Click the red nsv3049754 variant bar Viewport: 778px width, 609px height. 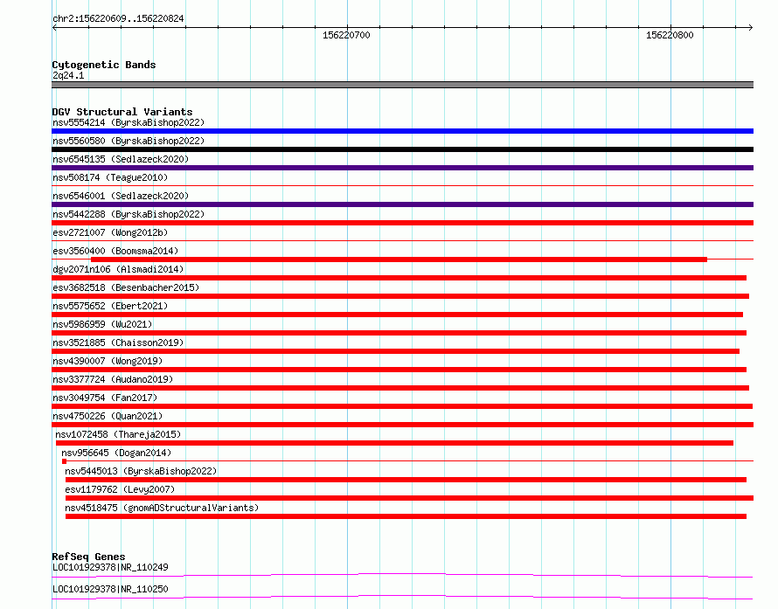tap(402, 406)
